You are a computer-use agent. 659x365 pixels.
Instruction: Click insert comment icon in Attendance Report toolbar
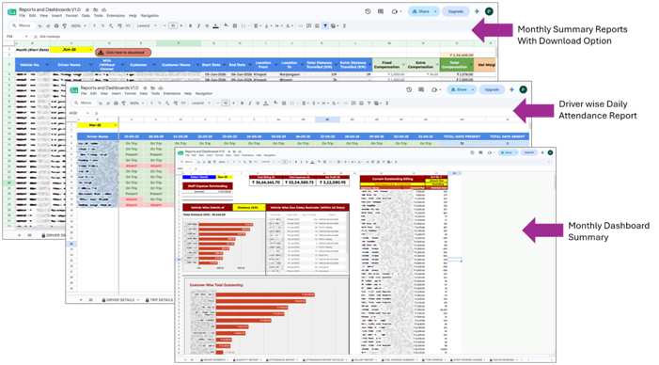[353, 103]
